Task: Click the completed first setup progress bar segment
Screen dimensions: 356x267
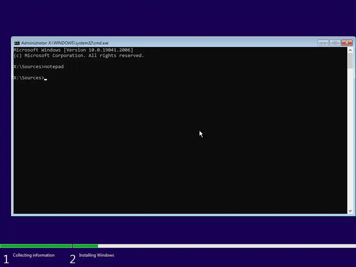Action: click(x=36, y=246)
